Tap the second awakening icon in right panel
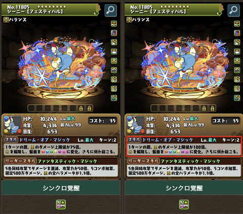Screen dimensions: 243x214 237,33
